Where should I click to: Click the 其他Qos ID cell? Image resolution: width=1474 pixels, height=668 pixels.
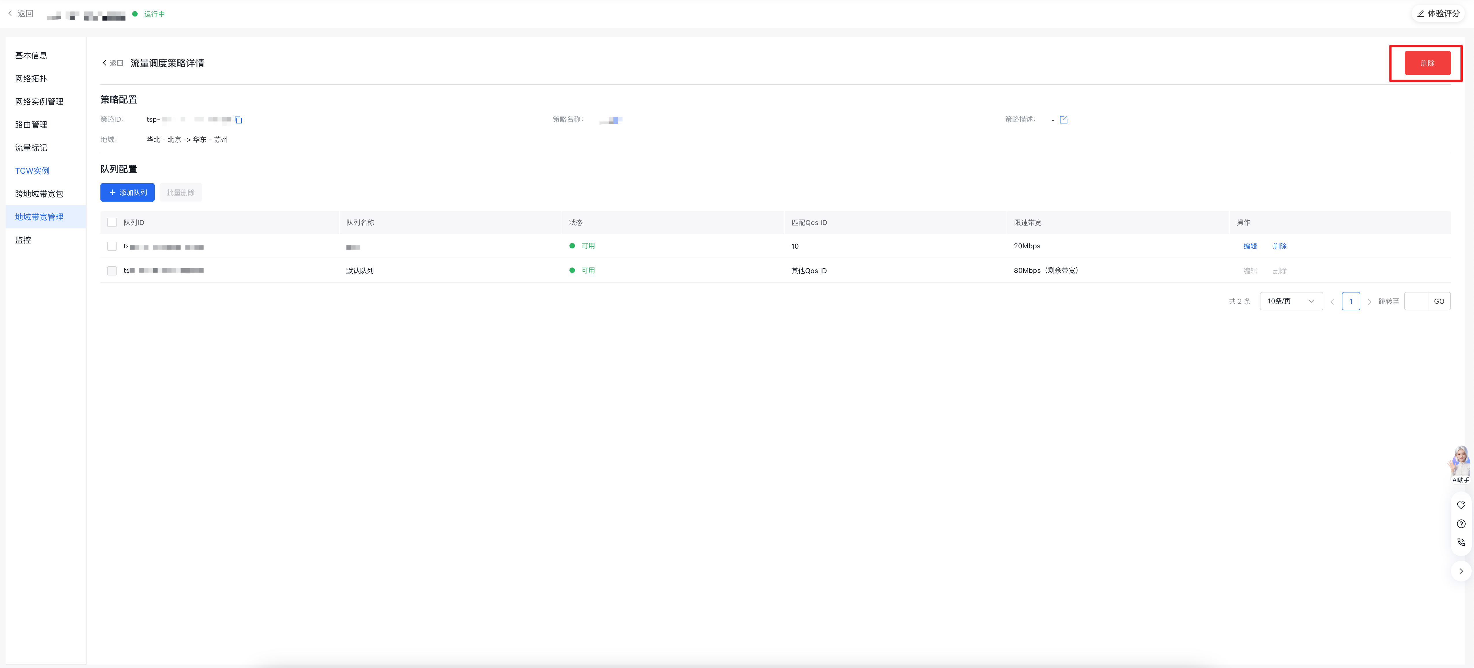click(809, 271)
